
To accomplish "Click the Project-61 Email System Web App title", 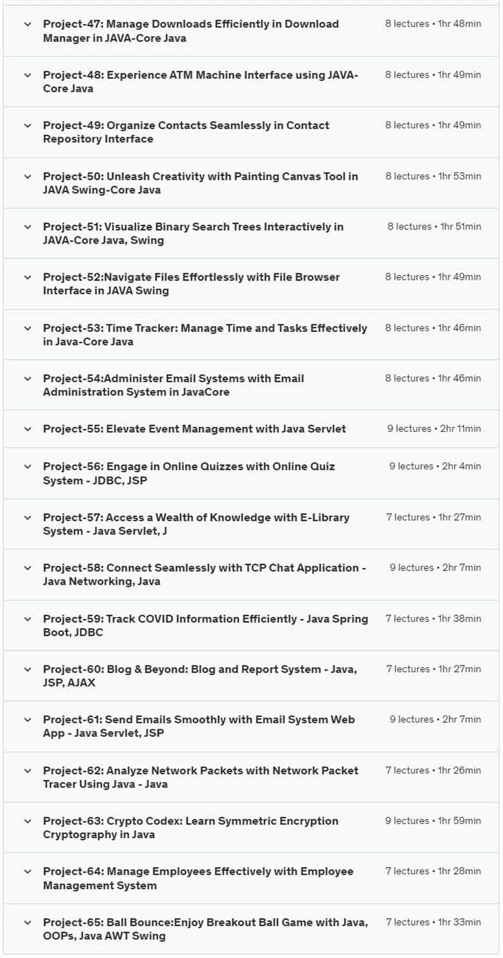I will click(x=199, y=727).
